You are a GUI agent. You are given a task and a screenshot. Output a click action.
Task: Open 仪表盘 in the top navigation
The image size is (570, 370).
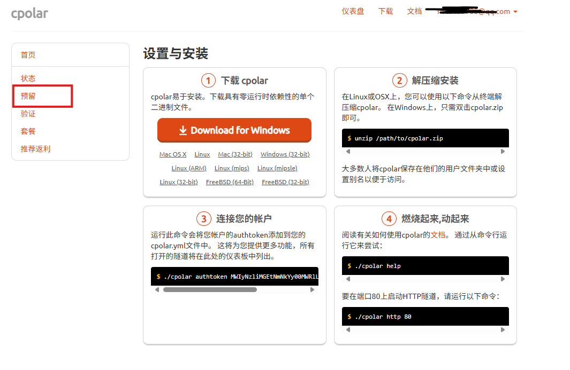[353, 11]
